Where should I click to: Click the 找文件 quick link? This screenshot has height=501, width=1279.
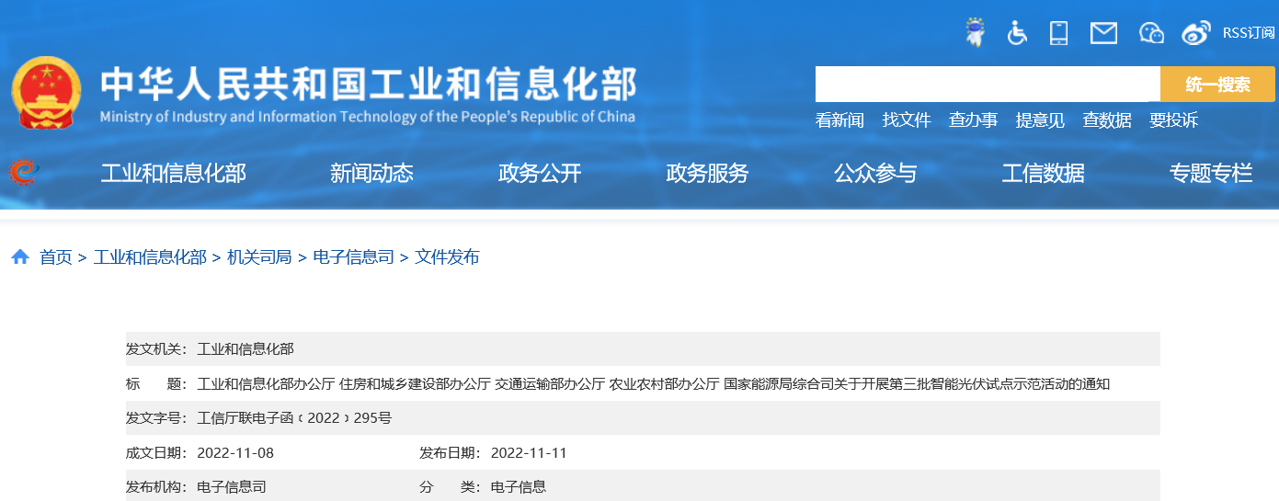(x=907, y=120)
